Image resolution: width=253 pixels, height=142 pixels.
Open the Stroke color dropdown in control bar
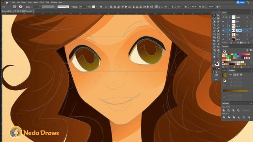pos(23,7)
